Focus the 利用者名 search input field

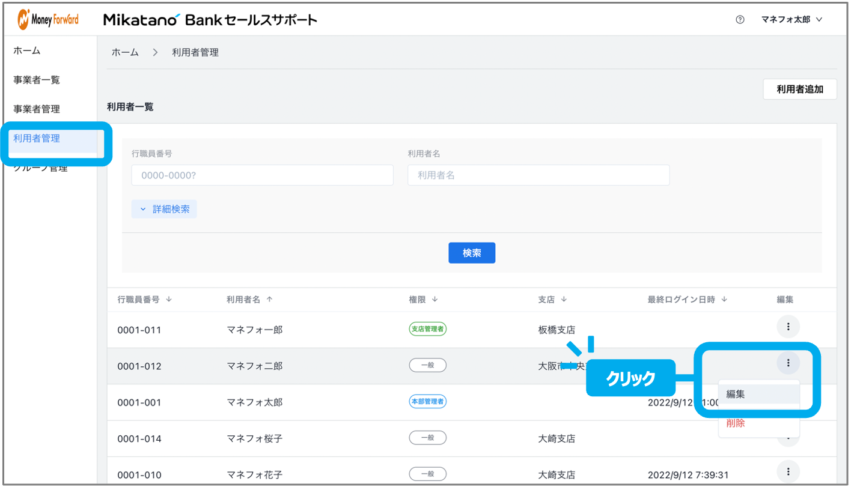coord(538,175)
